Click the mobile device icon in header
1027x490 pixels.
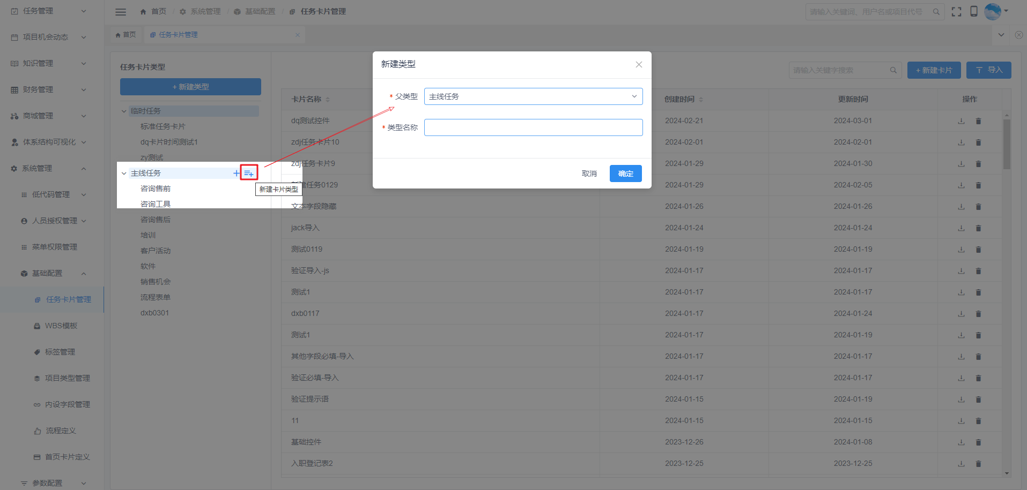[974, 11]
